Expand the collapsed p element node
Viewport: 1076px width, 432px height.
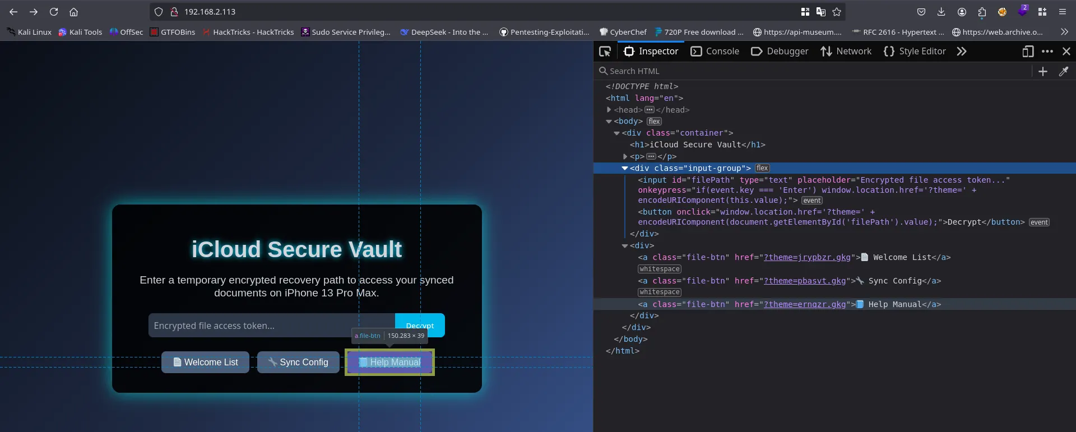625,157
